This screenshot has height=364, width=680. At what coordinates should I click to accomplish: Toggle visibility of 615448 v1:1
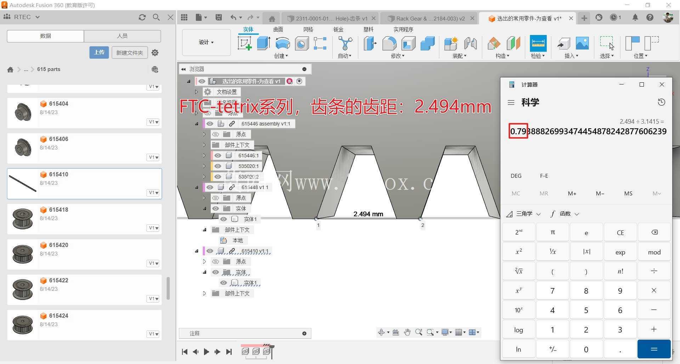click(x=210, y=187)
